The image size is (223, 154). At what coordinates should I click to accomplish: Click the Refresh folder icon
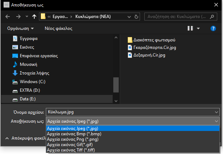point(136,17)
